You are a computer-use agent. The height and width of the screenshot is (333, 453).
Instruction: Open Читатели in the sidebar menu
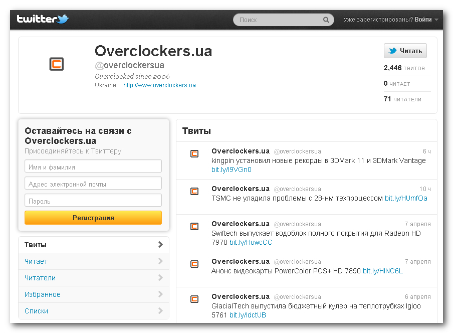tap(94, 278)
